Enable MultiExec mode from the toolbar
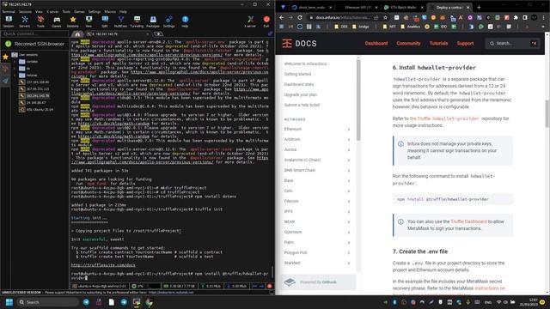Viewport: 550px width, 309px height. (120, 21)
